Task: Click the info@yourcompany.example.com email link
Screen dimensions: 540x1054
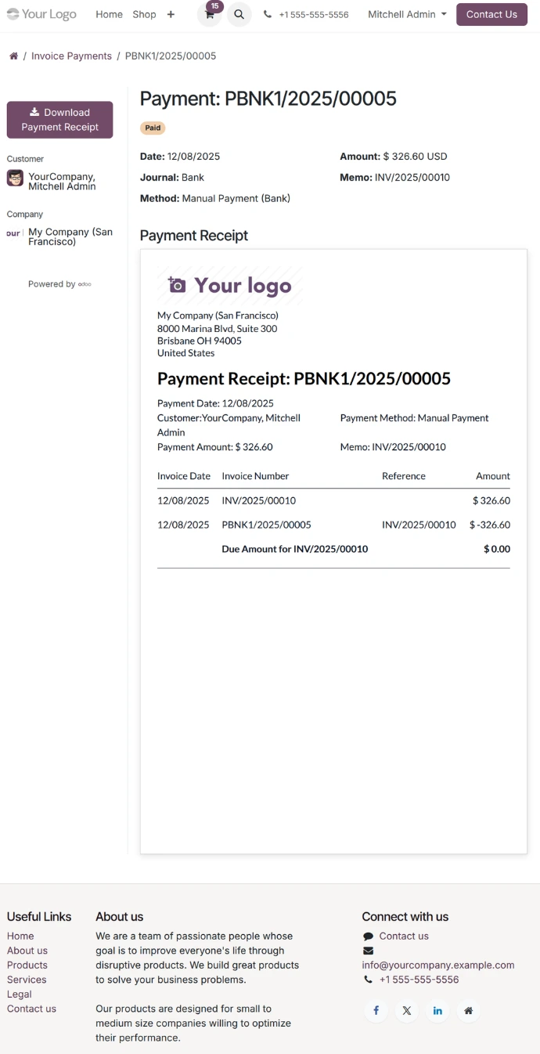Action: [x=437, y=965]
